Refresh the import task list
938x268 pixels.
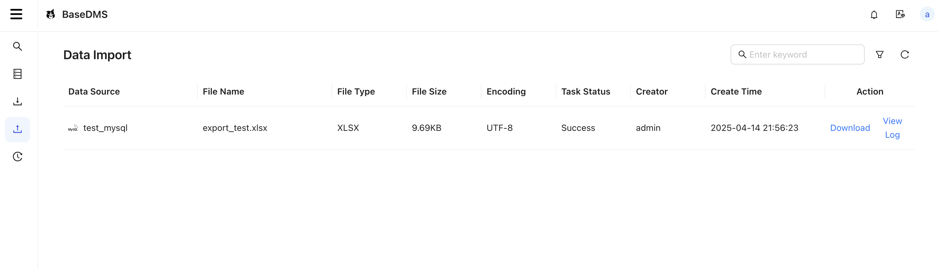pyautogui.click(x=904, y=54)
